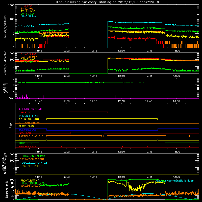202x202 pixels.
Task: Select the ATTENUATOR_STATE flag label
Action: [x=31, y=109]
